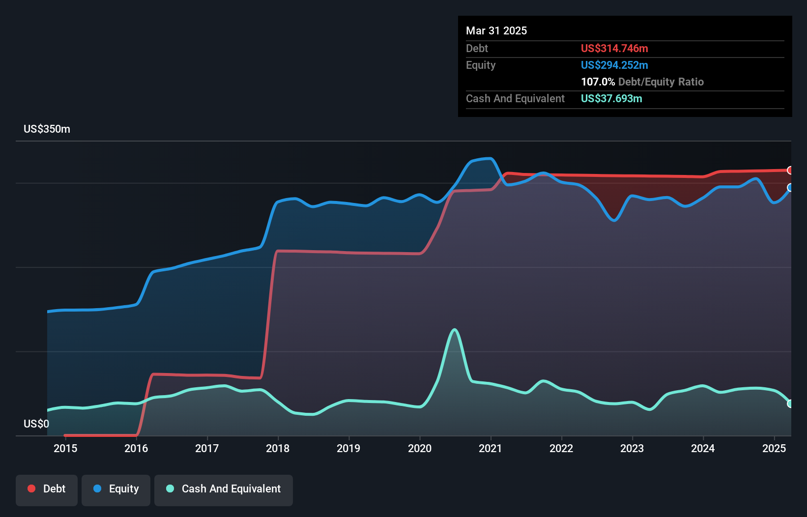Open the Debt/Equity Ratio breakdown row

tap(642, 82)
